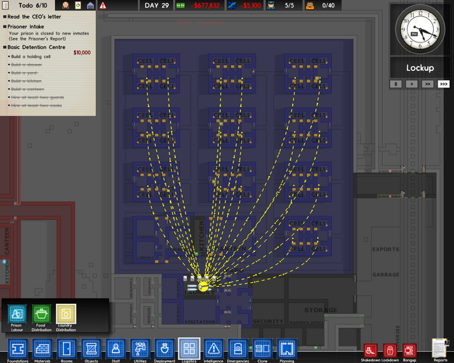Click the Todo 6/10 header
This screenshot has height=363, width=454.
(33, 5)
